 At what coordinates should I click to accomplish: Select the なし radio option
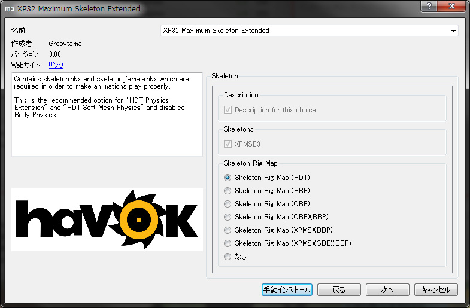click(x=235, y=257)
